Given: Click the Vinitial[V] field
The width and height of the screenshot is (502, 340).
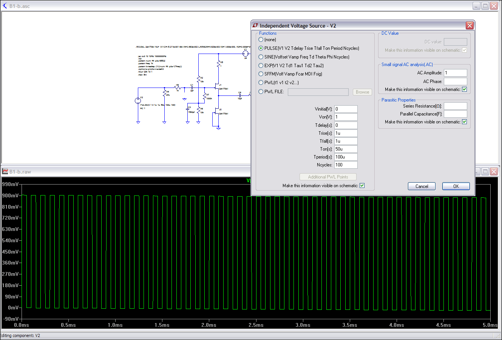Looking at the screenshot, I should point(346,109).
